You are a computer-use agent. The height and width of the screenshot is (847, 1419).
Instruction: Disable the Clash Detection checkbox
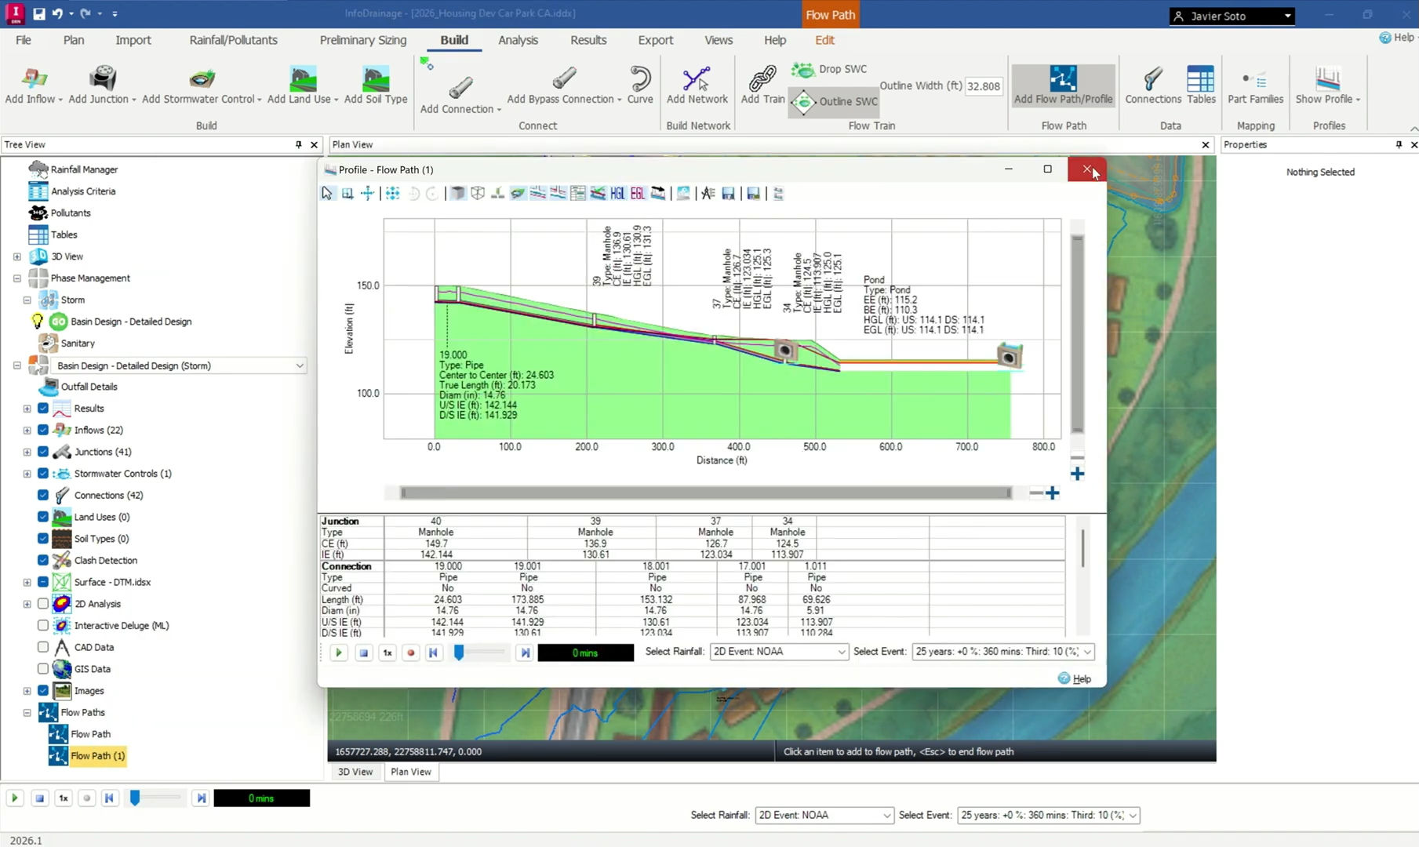(42, 560)
